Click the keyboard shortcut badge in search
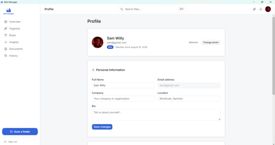 (182, 9)
